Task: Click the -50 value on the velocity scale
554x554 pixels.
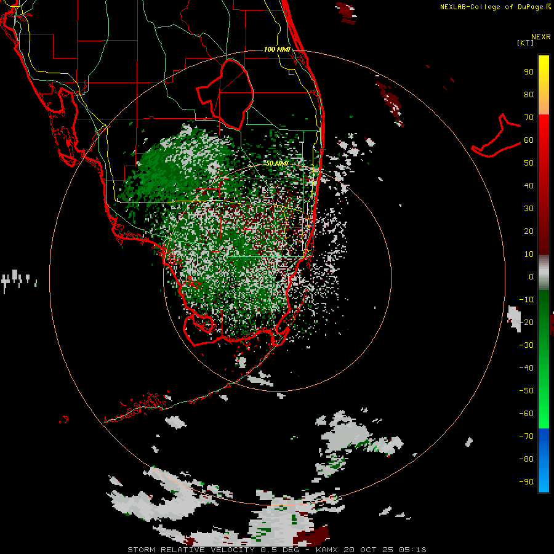Action: coord(526,391)
